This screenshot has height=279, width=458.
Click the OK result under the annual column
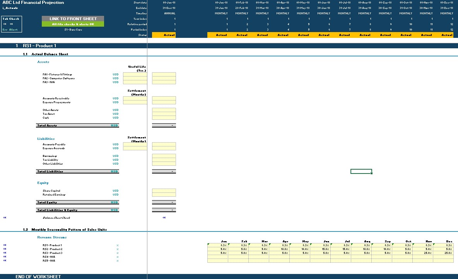pyautogui.click(x=164, y=218)
